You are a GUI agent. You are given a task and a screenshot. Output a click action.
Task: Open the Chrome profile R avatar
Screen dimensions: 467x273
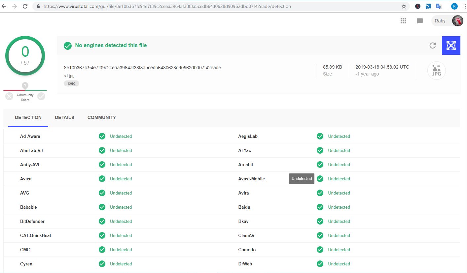point(455,6)
